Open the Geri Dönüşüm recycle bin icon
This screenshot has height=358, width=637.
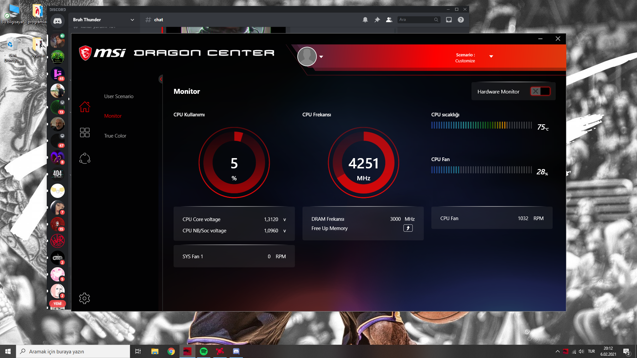click(12, 50)
